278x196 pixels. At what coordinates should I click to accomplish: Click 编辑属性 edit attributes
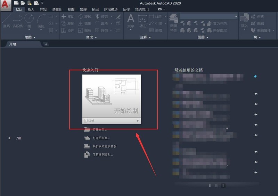pos(261,31)
